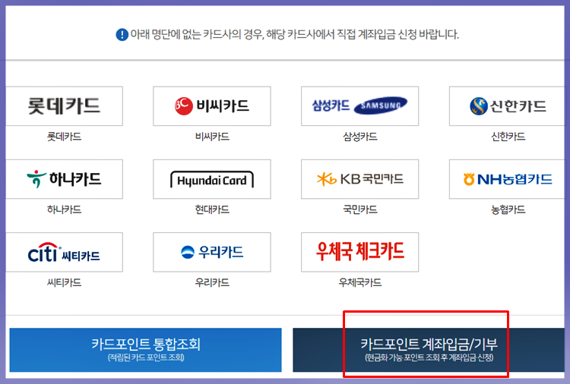Choose the Hyundai Card logo tile
Screen dimensions: 570x384
pos(212,179)
